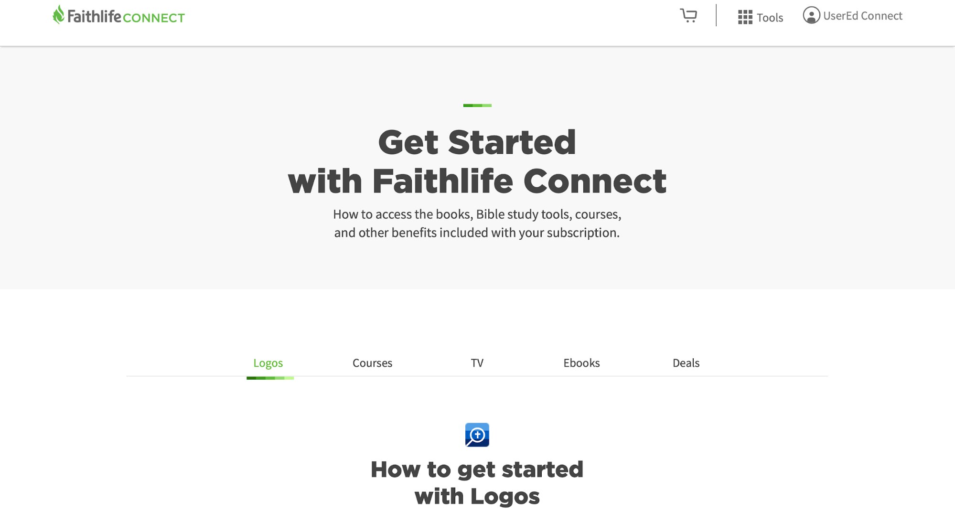The image size is (955, 511).
Task: Click the blue Logos app icon
Action: pos(477,435)
